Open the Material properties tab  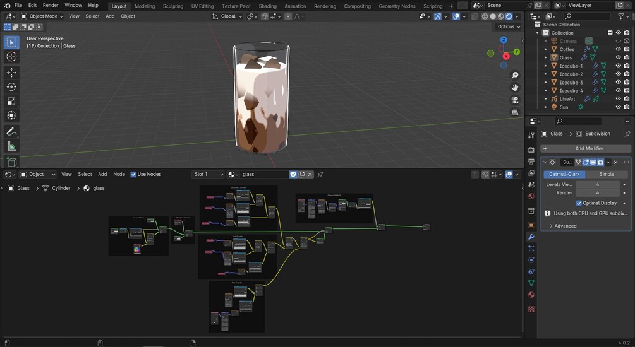(x=531, y=295)
